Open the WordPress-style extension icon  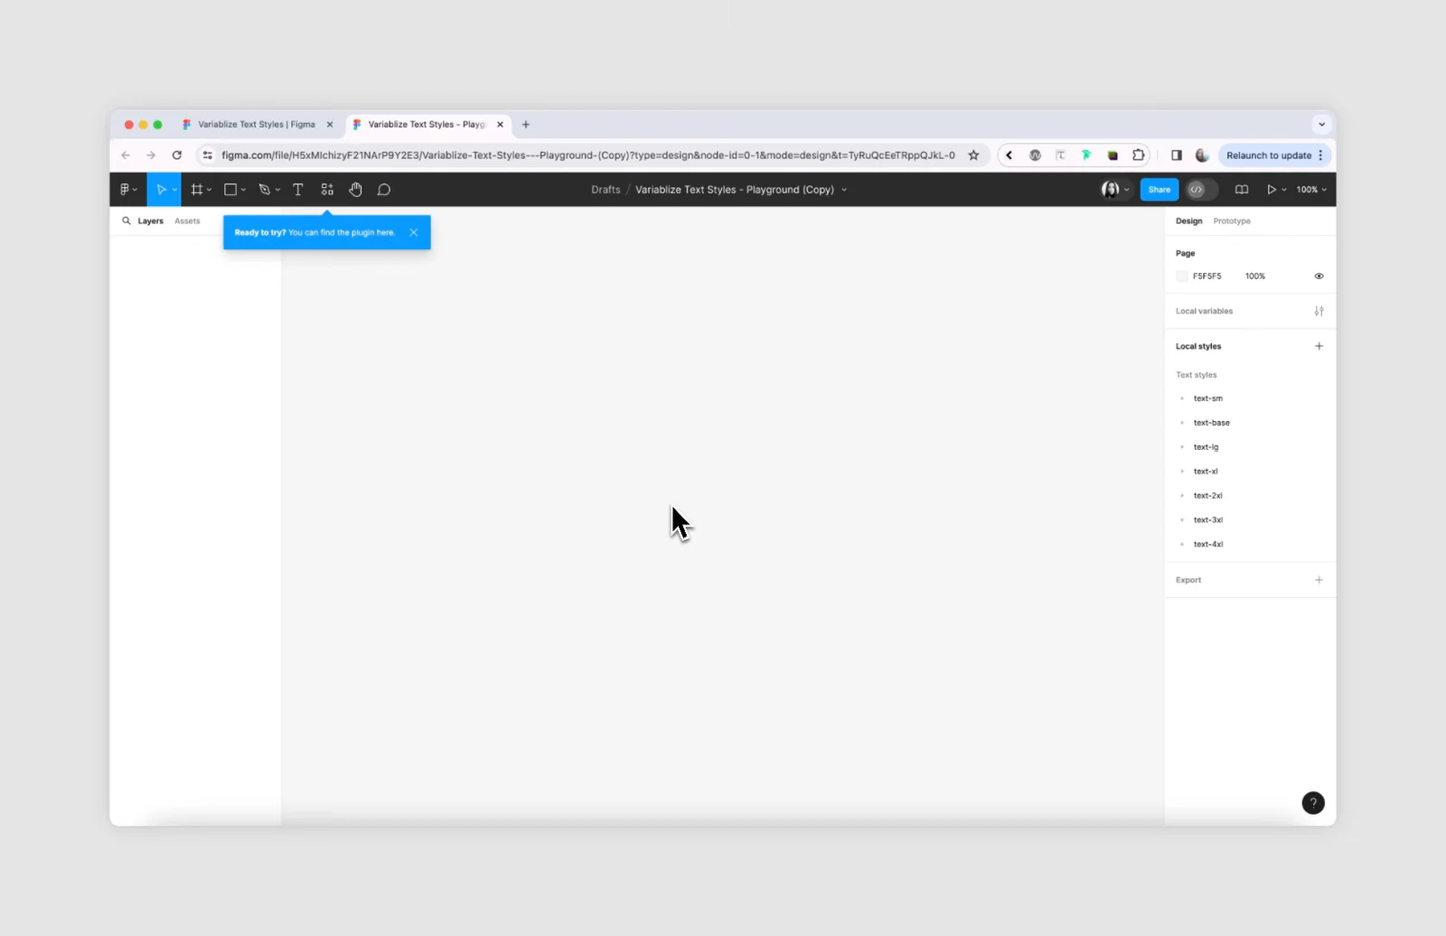coord(1035,155)
